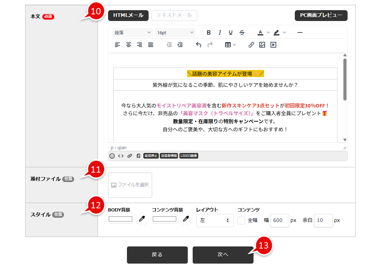Toggle bold formatting in the editor toolbar
Viewport: 385px width, 279px height.
[209, 32]
